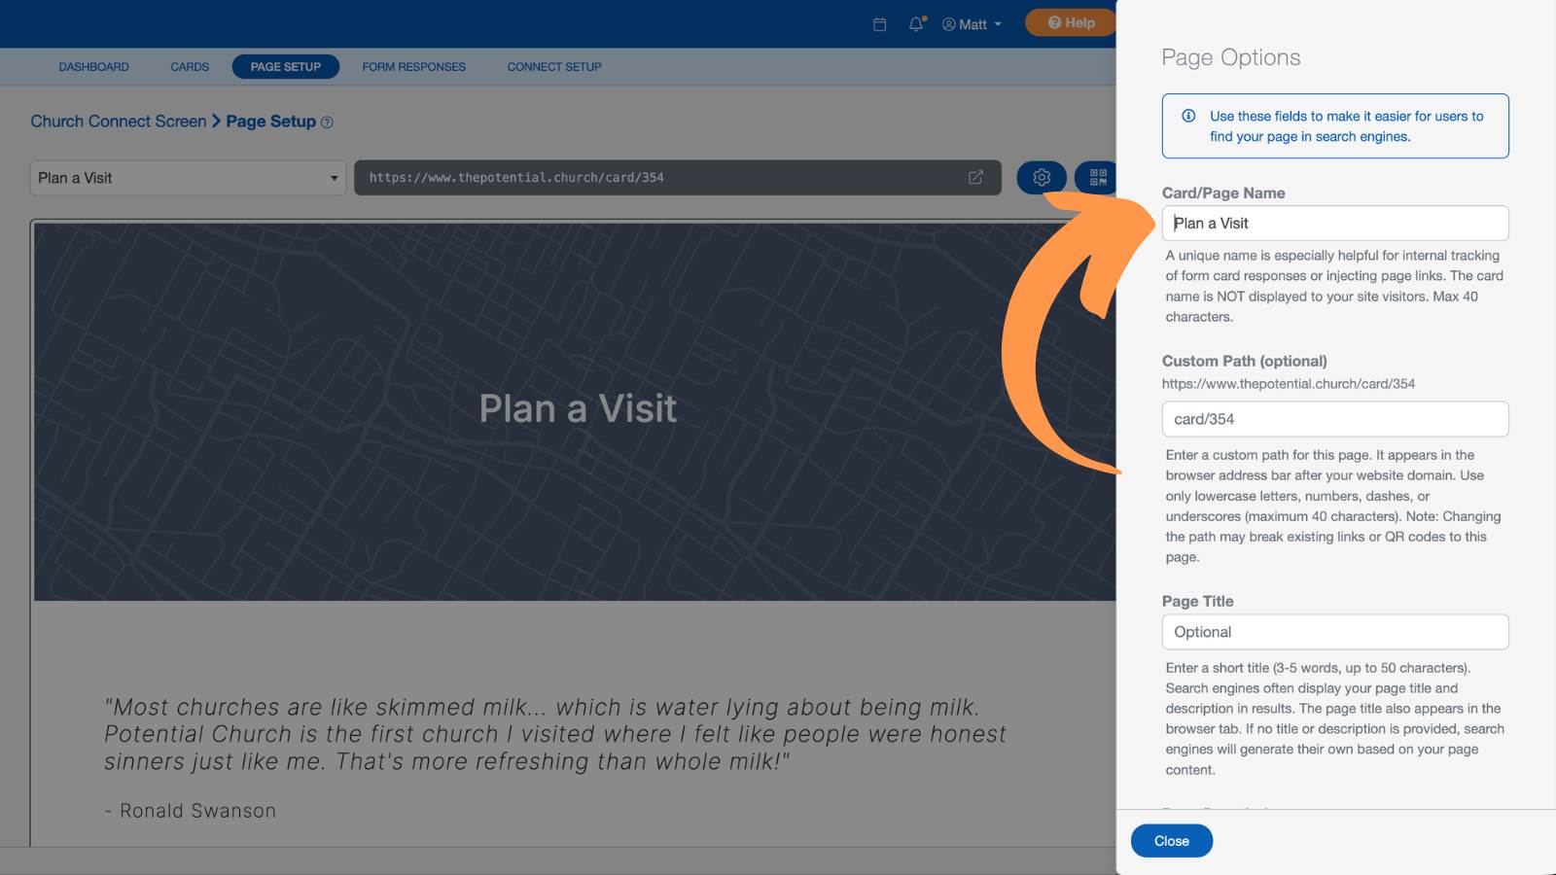Screen dimensions: 1556x875
Task: Open the Matt user account menu
Action: point(972,24)
